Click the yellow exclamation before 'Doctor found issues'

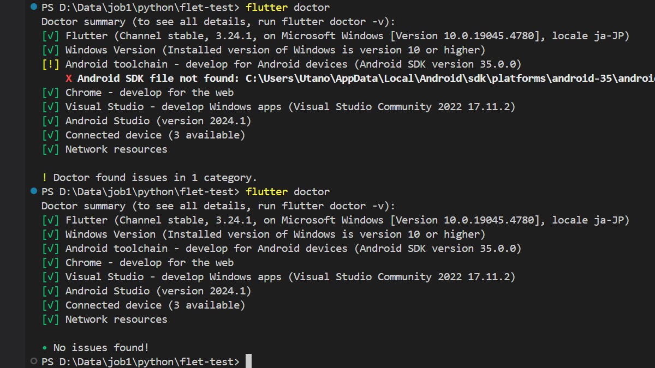pyautogui.click(x=45, y=178)
